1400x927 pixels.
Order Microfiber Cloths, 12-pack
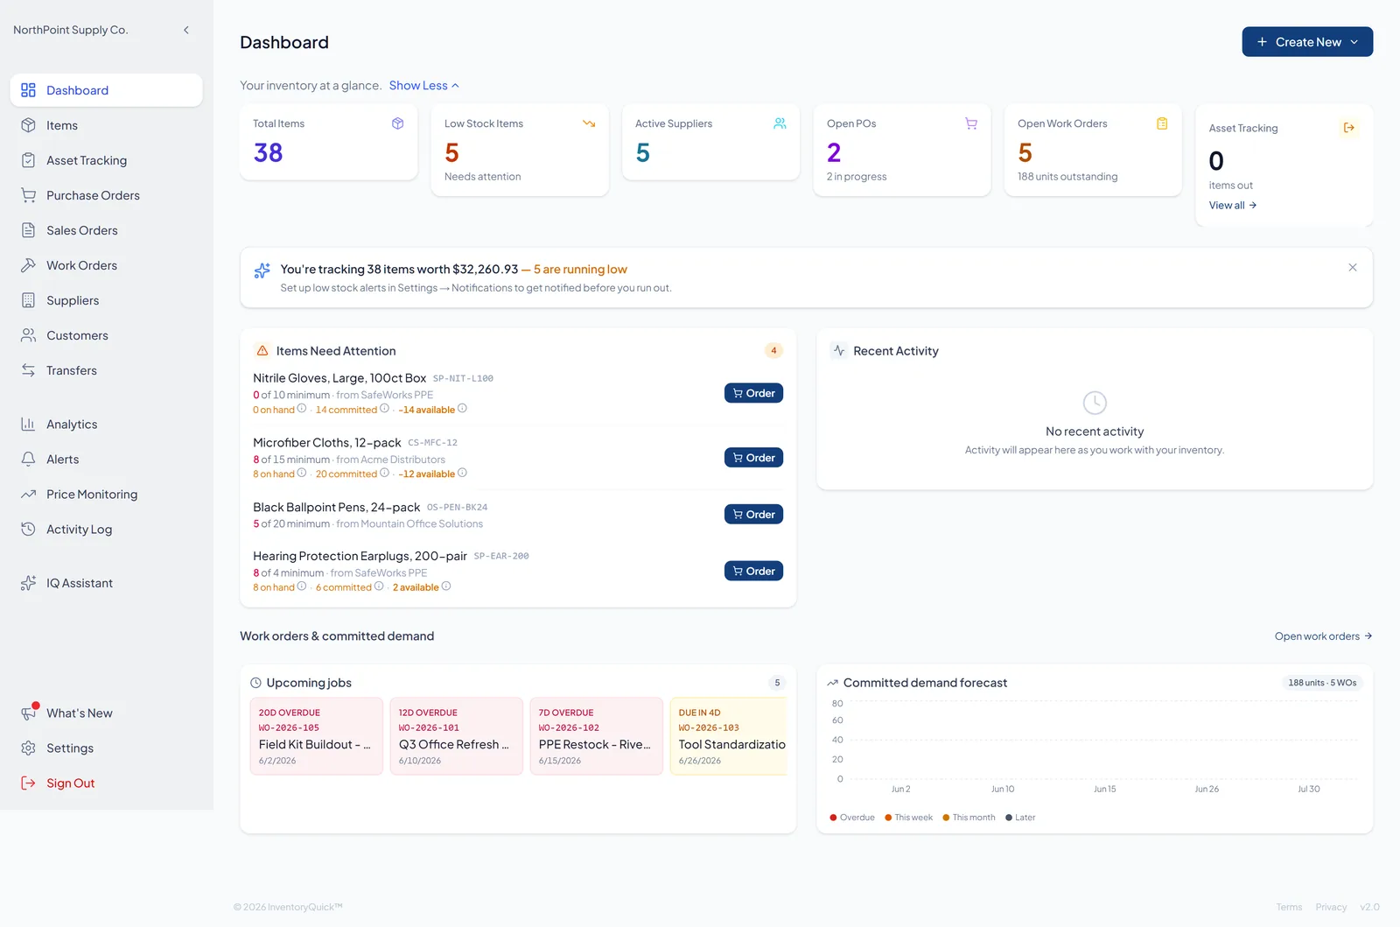click(x=753, y=457)
